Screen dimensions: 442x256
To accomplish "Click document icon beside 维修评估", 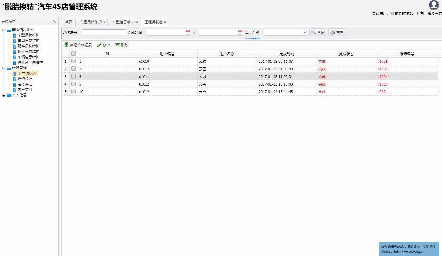I will tap(15, 84).
